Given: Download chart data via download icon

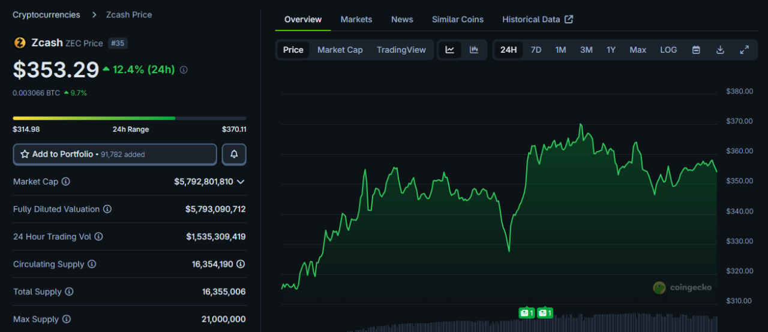Looking at the screenshot, I should [x=720, y=50].
